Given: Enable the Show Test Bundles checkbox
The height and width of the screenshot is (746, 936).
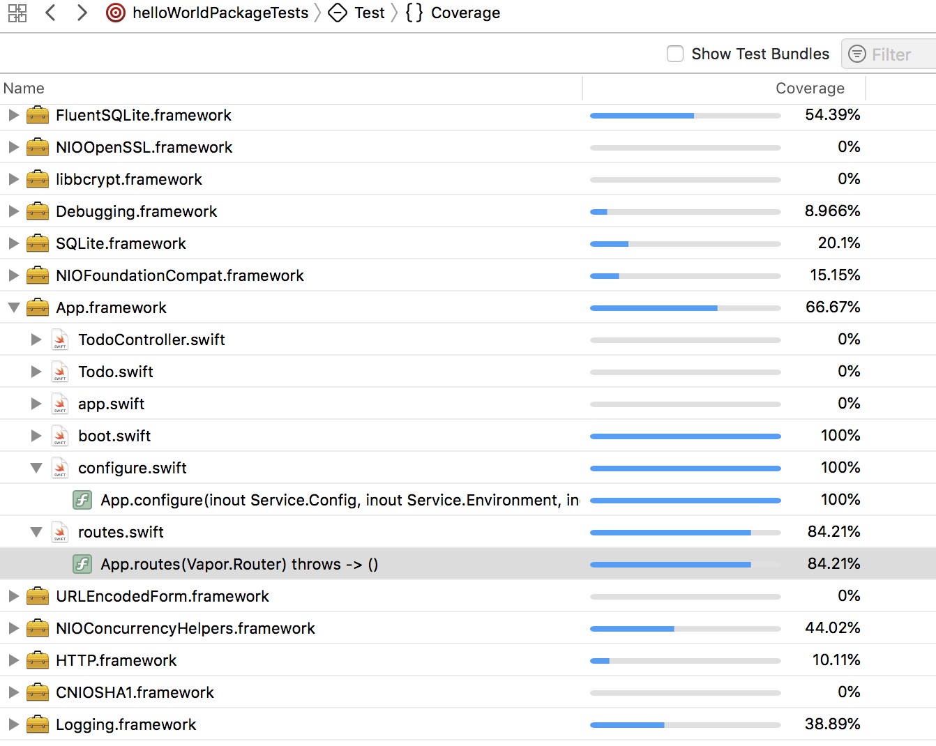Looking at the screenshot, I should coord(675,54).
